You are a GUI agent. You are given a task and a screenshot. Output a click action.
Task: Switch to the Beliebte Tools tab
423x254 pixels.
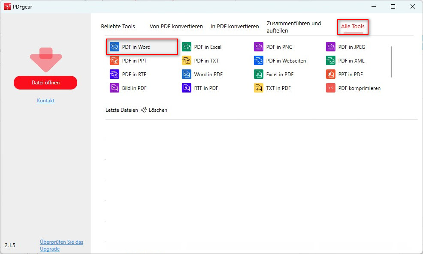pos(118,27)
